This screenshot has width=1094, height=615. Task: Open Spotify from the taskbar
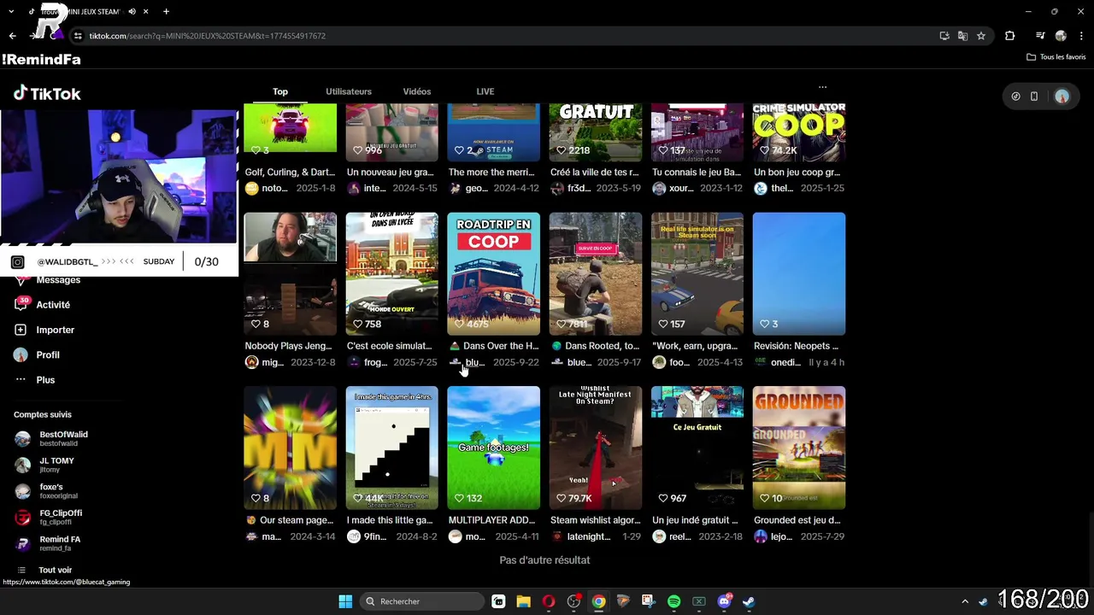[x=673, y=601]
